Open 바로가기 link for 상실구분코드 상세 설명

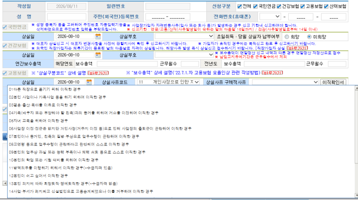click(x=98, y=73)
